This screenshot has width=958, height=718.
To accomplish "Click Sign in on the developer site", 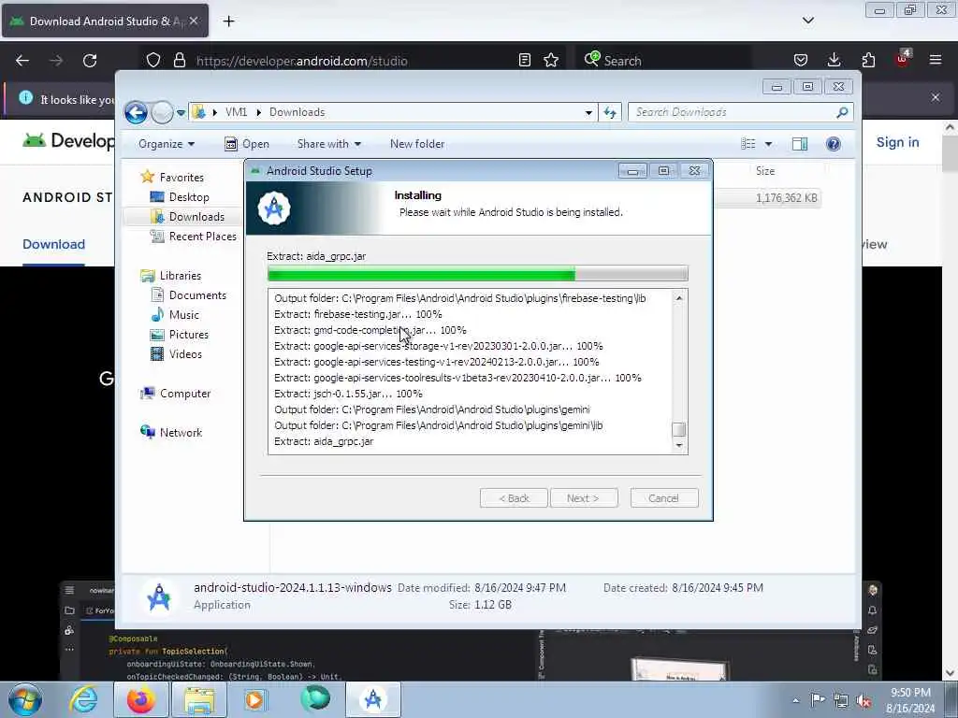I will point(897,142).
